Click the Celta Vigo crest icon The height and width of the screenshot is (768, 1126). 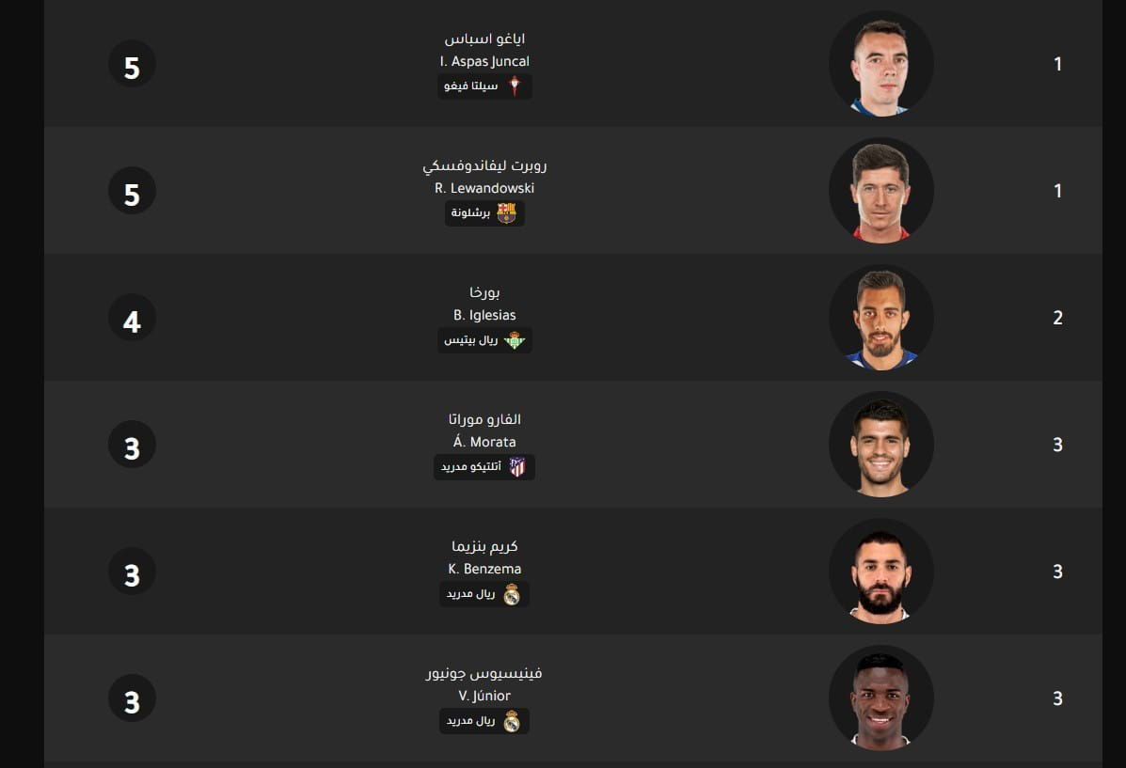pos(515,86)
